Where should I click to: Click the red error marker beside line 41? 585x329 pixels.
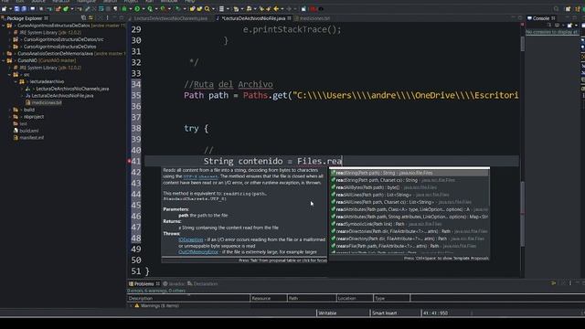tap(129, 161)
